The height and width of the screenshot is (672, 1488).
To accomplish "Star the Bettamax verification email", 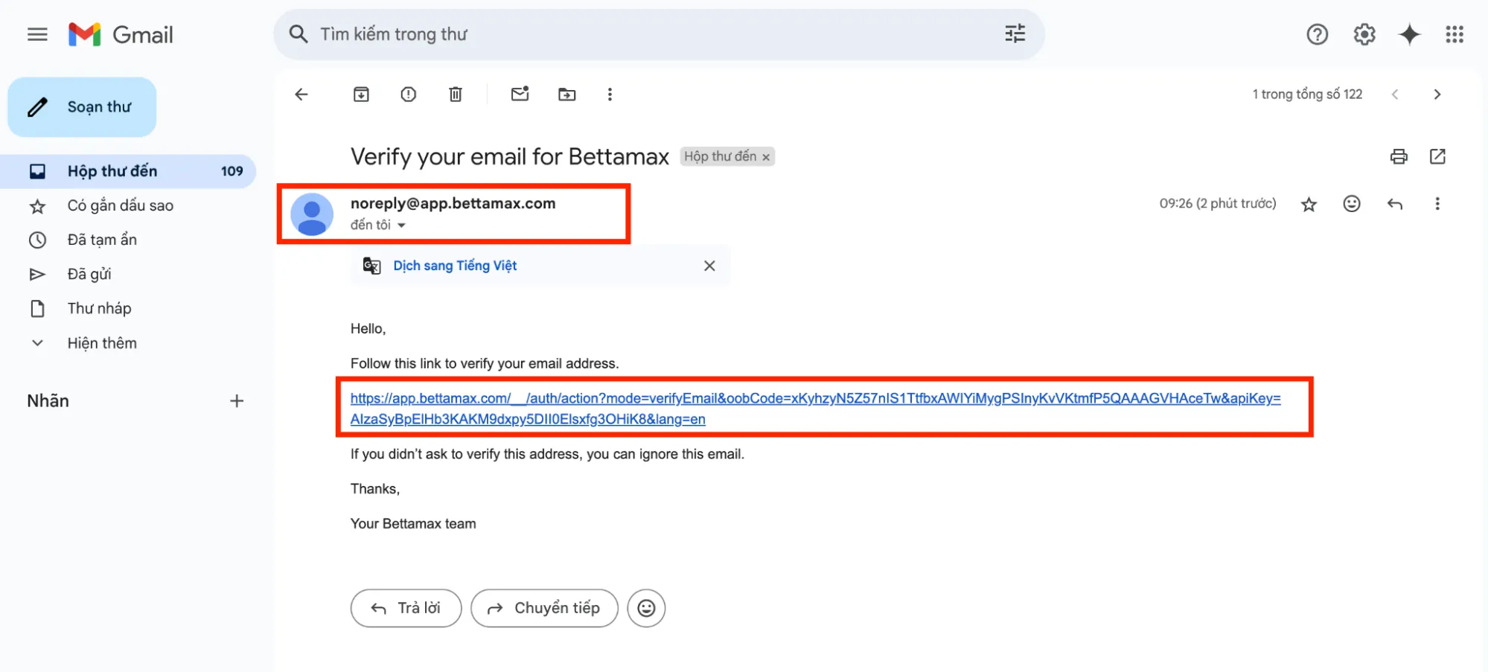I will tap(1309, 204).
